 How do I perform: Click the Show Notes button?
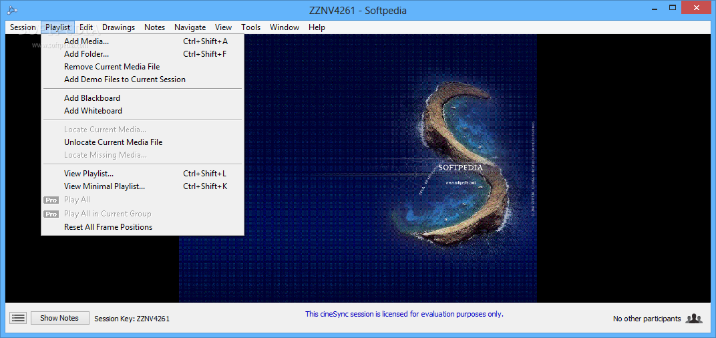click(60, 319)
